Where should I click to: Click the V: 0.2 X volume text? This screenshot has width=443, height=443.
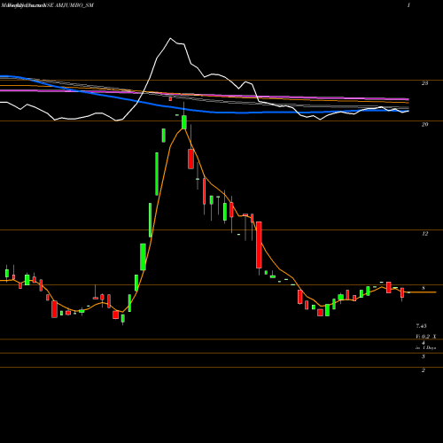(x=425, y=337)
